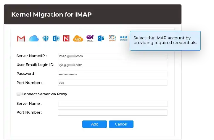
Task: Focus the proxy Port Number field
Action: [x=112, y=112]
